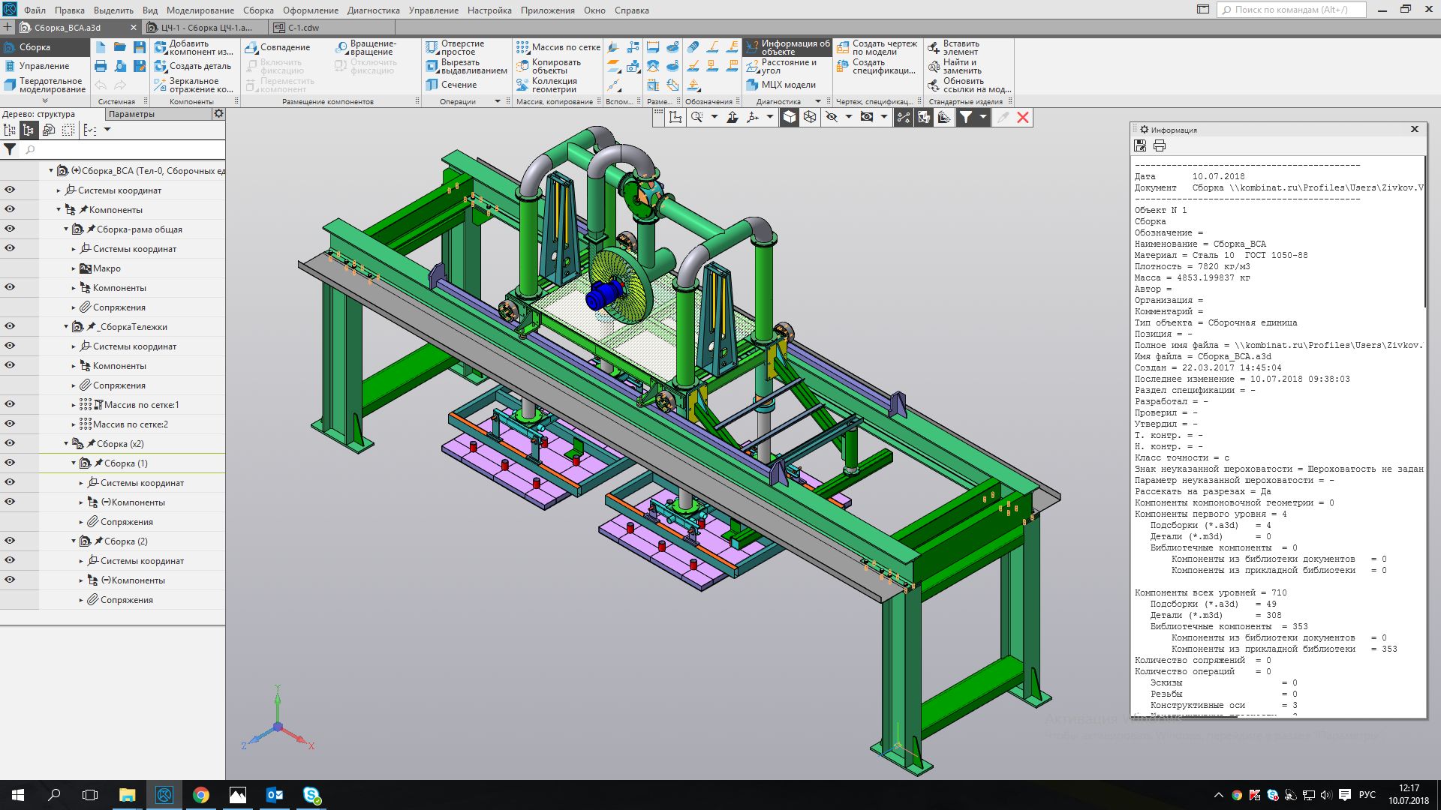Screen dimensions: 1441x810
Task: Click the Information about object tool
Action: pyautogui.click(x=787, y=47)
